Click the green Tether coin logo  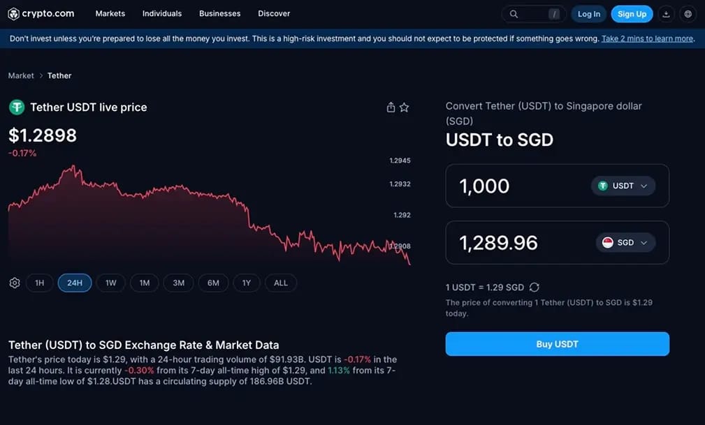click(x=17, y=107)
